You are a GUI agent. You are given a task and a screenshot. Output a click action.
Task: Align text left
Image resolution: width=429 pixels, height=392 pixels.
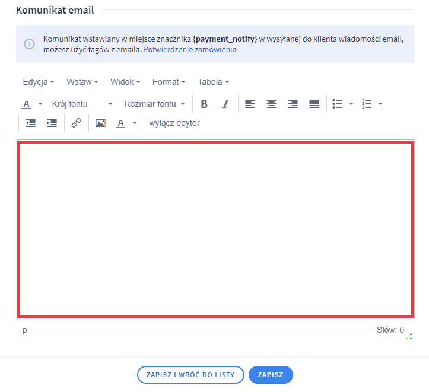(250, 104)
